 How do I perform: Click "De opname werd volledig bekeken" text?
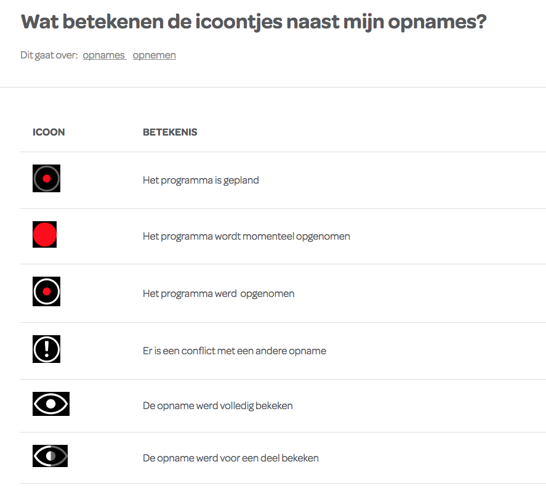point(217,405)
